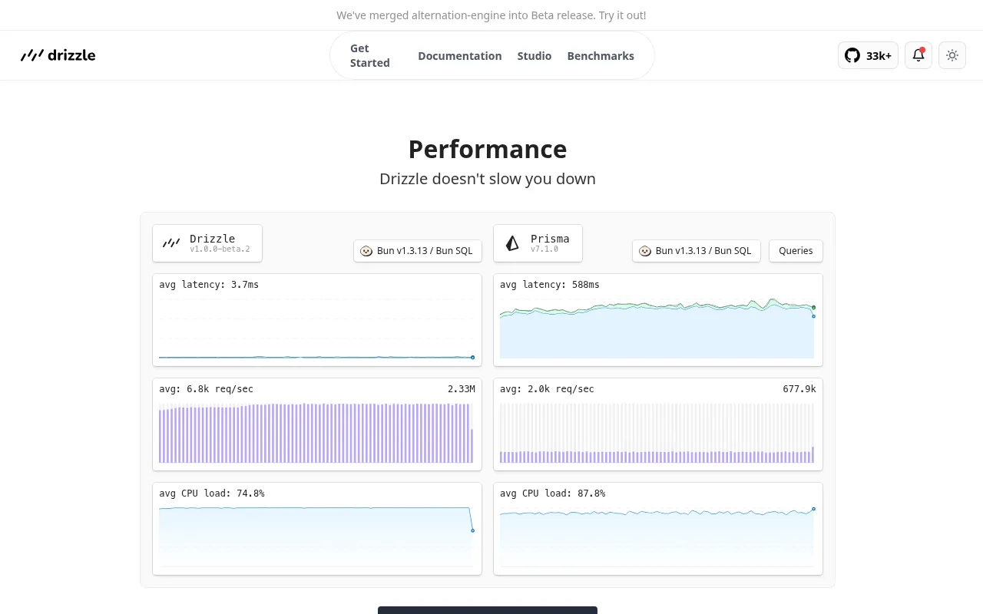This screenshot has width=983, height=614.
Task: Select the Prisma v7.1.0 card
Action: 538,243
